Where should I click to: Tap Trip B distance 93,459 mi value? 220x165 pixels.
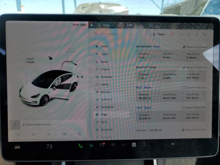pos(145,118)
